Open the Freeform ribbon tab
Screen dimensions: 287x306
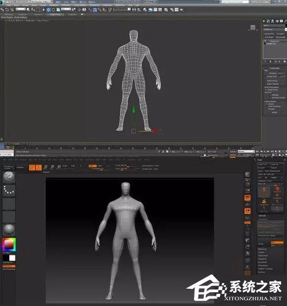[22, 14]
